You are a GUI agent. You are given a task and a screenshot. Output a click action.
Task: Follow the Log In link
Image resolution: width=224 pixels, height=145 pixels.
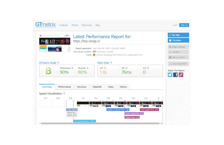[x=175, y=25]
